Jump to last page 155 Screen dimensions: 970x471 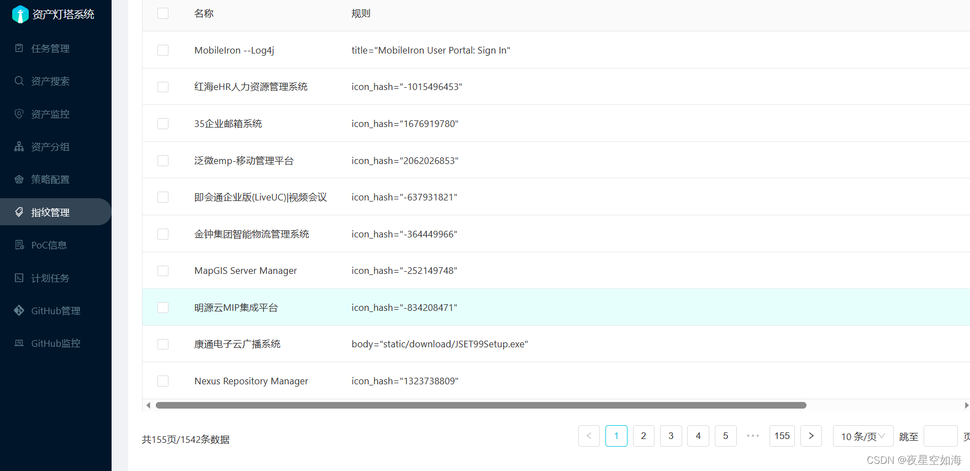click(782, 436)
